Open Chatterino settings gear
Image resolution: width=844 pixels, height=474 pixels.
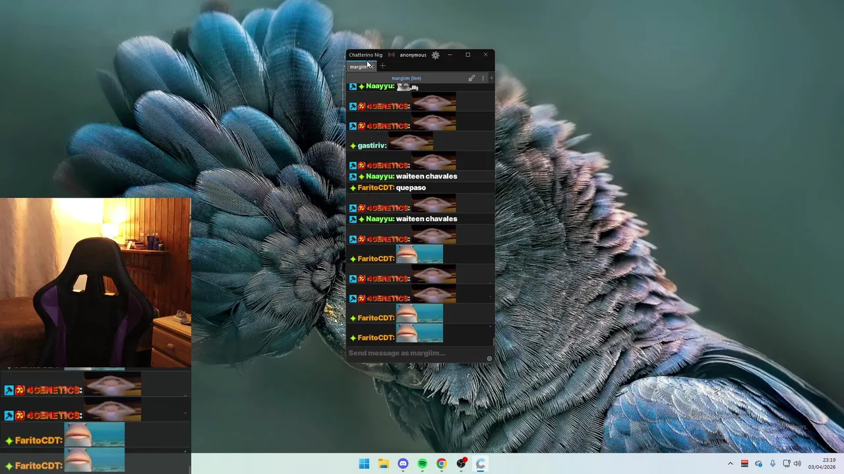(x=435, y=55)
